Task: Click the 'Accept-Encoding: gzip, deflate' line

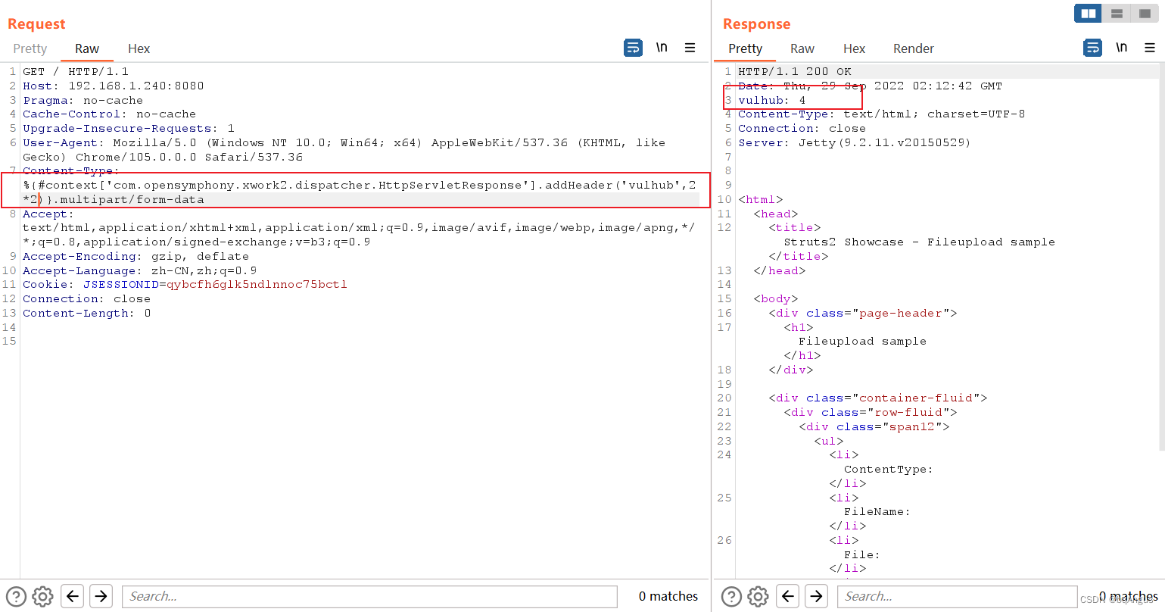Action: coord(136,257)
